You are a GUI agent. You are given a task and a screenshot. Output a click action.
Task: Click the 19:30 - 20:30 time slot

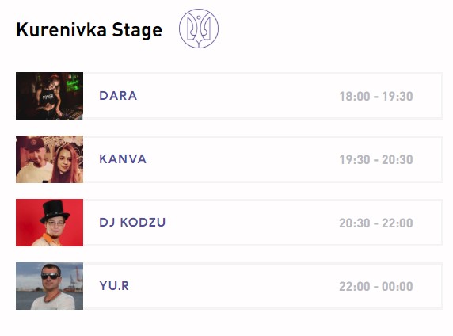376,159
